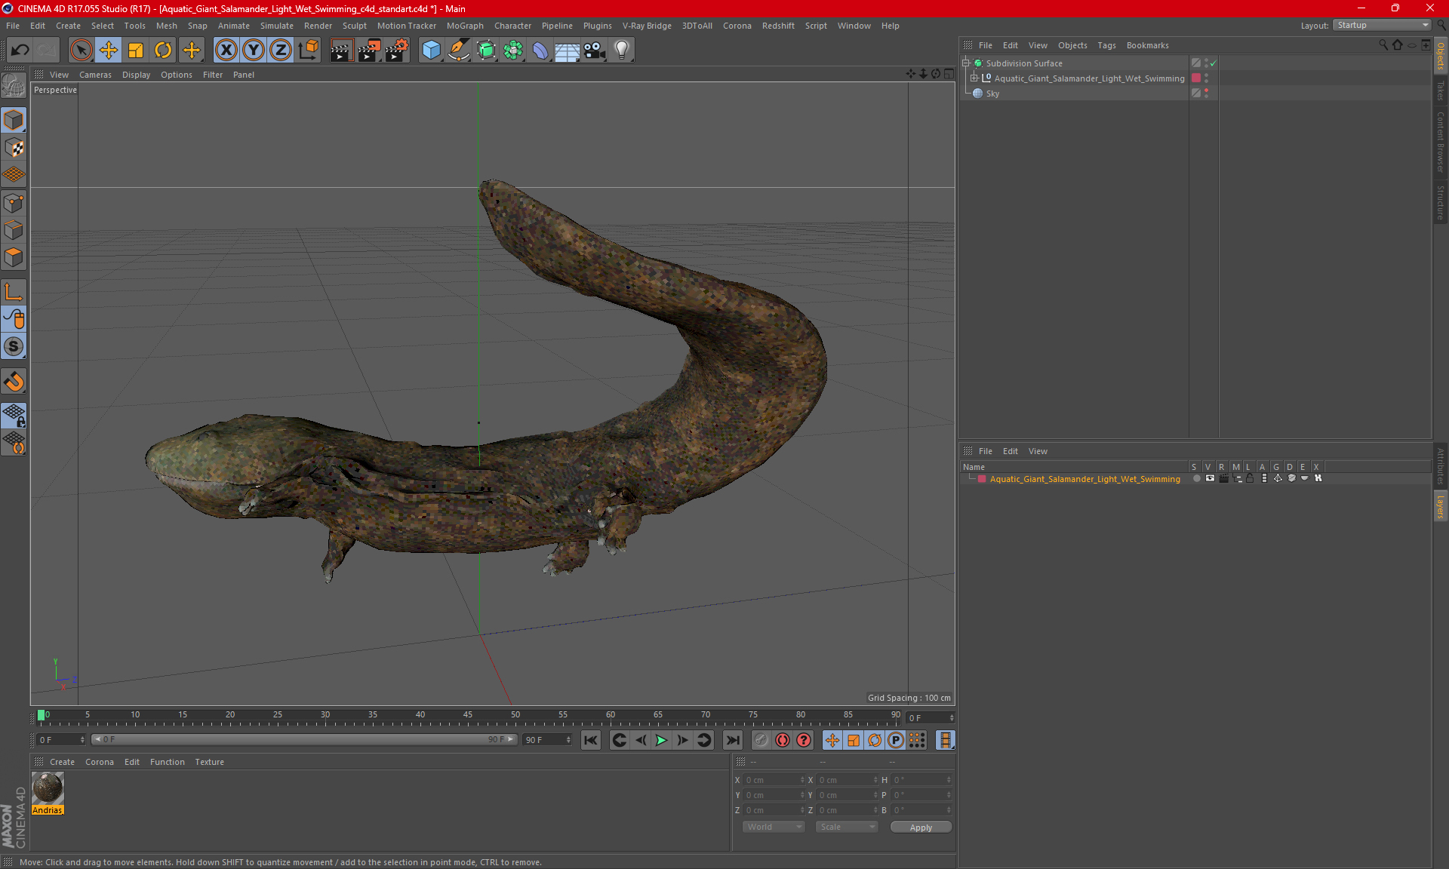1449x869 pixels.
Task: Select the Move tool in the toolbar
Action: click(x=109, y=51)
